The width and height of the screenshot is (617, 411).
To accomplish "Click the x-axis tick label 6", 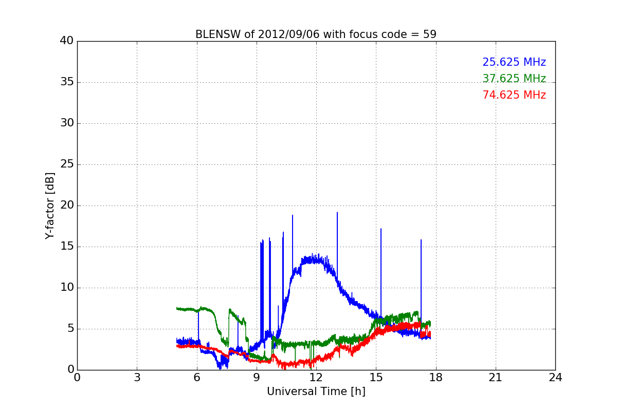I will (196, 378).
